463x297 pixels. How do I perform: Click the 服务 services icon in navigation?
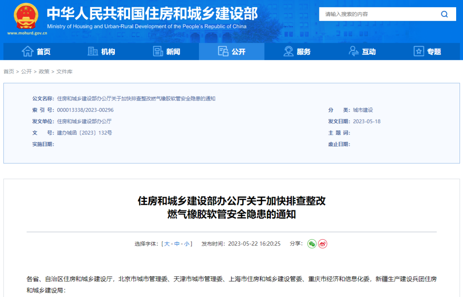289,51
